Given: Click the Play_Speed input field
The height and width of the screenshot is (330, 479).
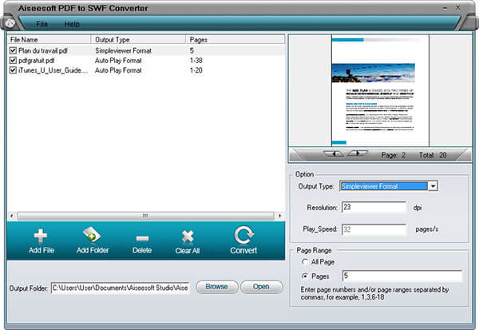Looking at the screenshot, I should tap(374, 229).
